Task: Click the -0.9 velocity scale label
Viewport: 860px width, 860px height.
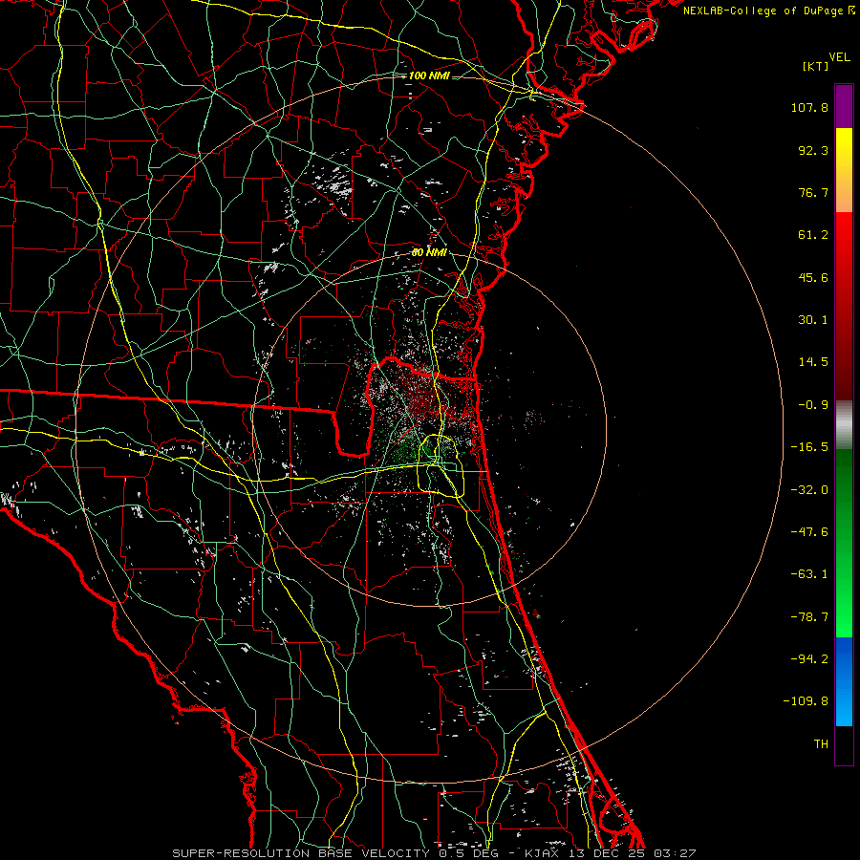Action: [x=812, y=404]
